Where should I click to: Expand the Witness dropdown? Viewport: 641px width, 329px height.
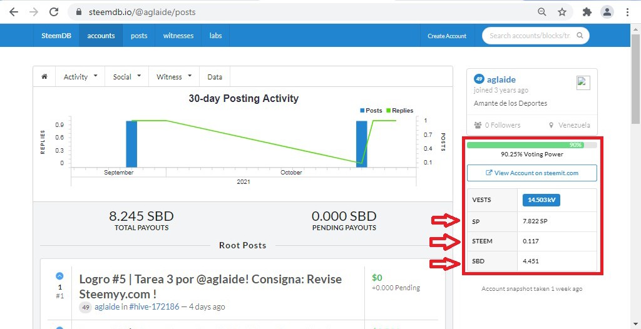pos(174,76)
